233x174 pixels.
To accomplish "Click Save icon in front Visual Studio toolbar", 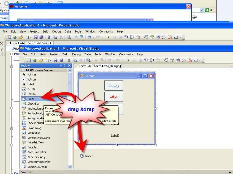I will [x=55, y=60].
